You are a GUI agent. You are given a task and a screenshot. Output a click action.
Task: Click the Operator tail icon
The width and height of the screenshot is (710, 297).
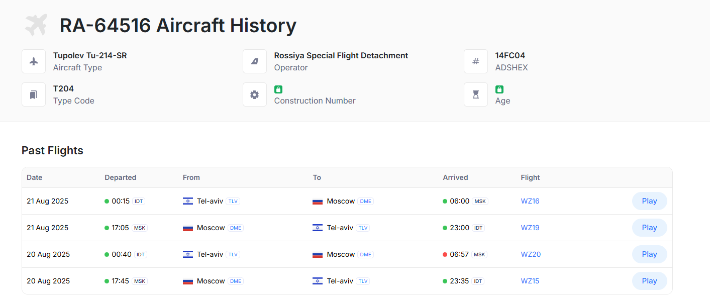click(255, 61)
